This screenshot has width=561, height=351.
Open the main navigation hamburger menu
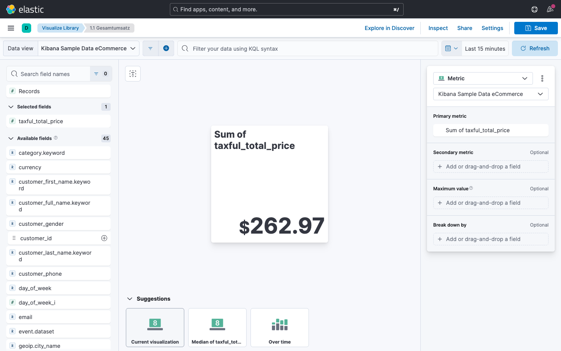pos(11,28)
